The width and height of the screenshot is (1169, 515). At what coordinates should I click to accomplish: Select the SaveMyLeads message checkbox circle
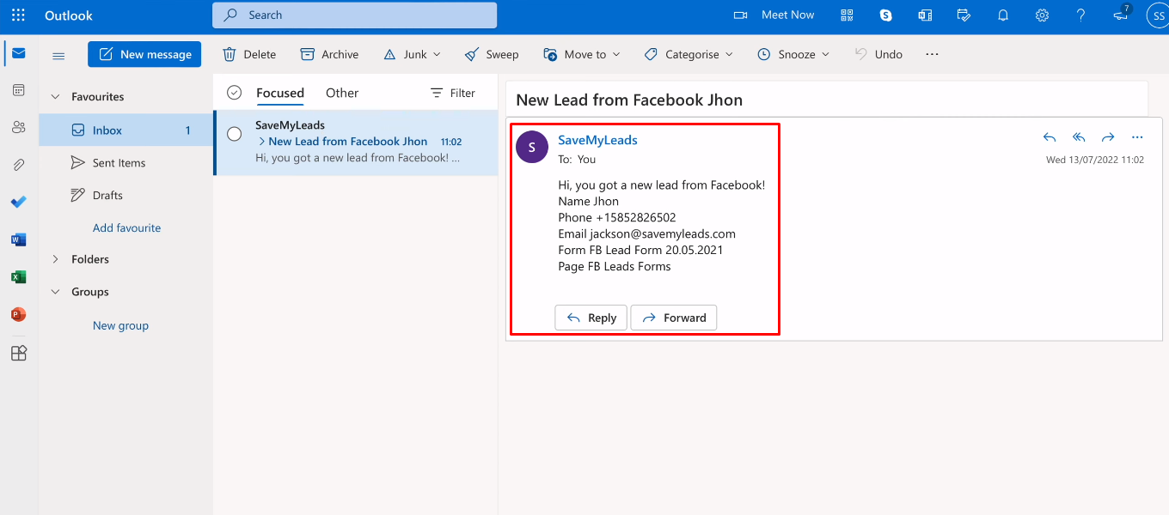234,134
